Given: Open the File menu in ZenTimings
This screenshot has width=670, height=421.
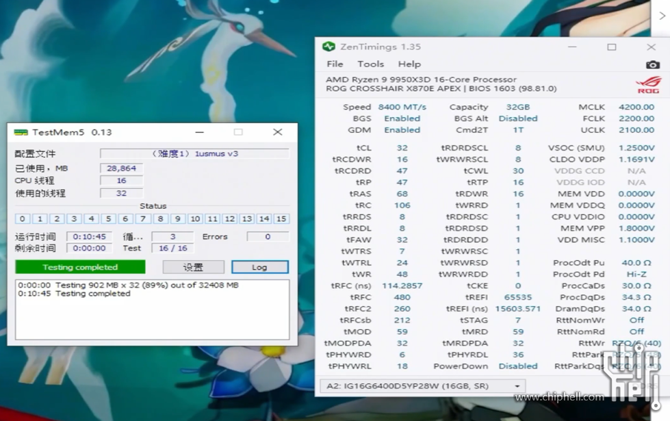Looking at the screenshot, I should click(x=335, y=64).
